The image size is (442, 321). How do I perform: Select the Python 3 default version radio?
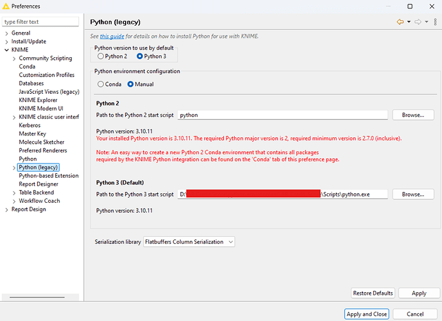pos(140,56)
